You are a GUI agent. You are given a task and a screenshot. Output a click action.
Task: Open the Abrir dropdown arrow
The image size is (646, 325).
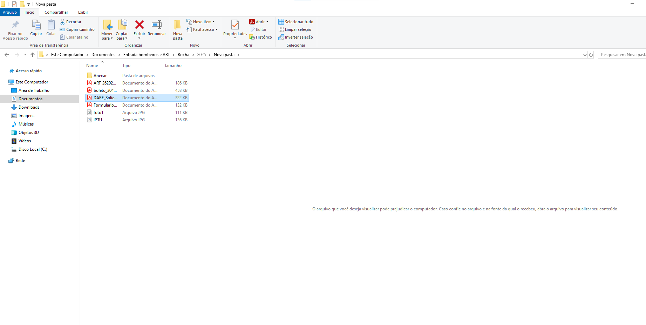pos(267,22)
